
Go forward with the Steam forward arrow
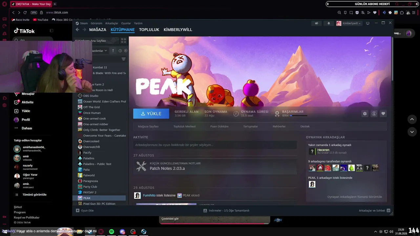[x=84, y=29]
